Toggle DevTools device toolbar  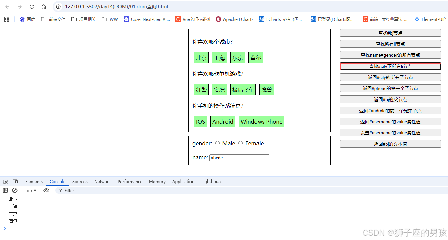click(15, 181)
